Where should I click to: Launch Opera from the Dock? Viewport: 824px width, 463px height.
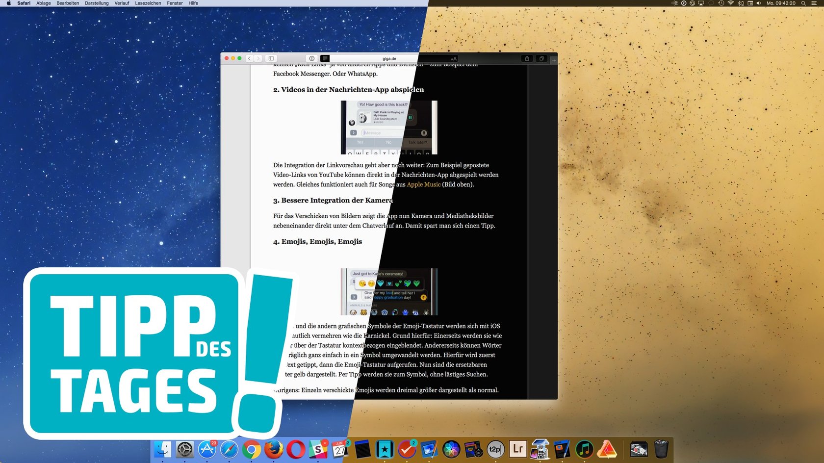pyautogui.click(x=296, y=449)
